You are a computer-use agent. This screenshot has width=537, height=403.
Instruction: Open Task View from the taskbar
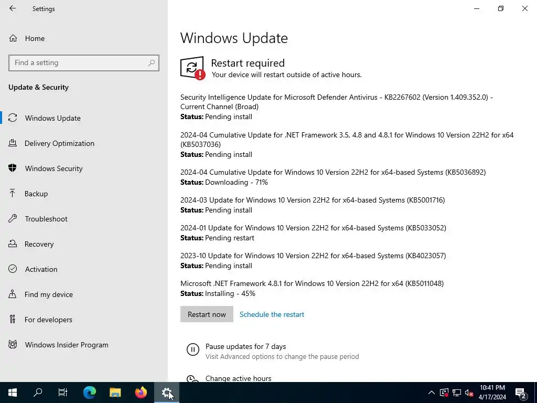63,393
